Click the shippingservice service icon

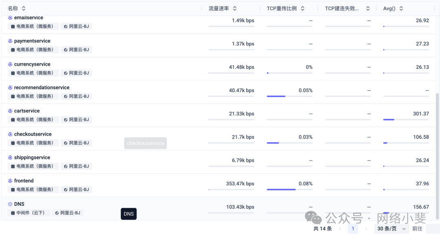(10, 157)
